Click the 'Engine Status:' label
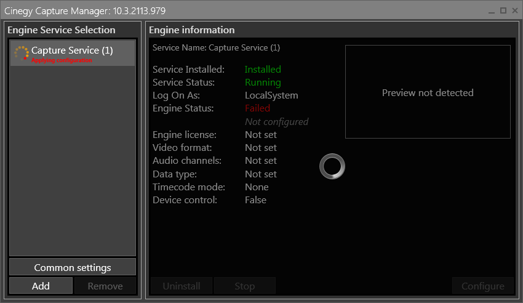Viewport: 523px width, 303px height. [183, 108]
